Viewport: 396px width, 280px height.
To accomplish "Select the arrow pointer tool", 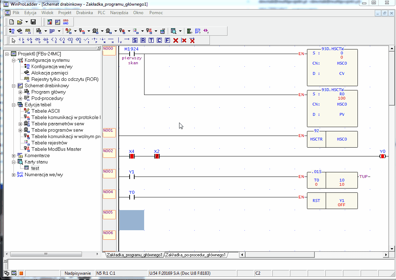I will click(x=13, y=40).
